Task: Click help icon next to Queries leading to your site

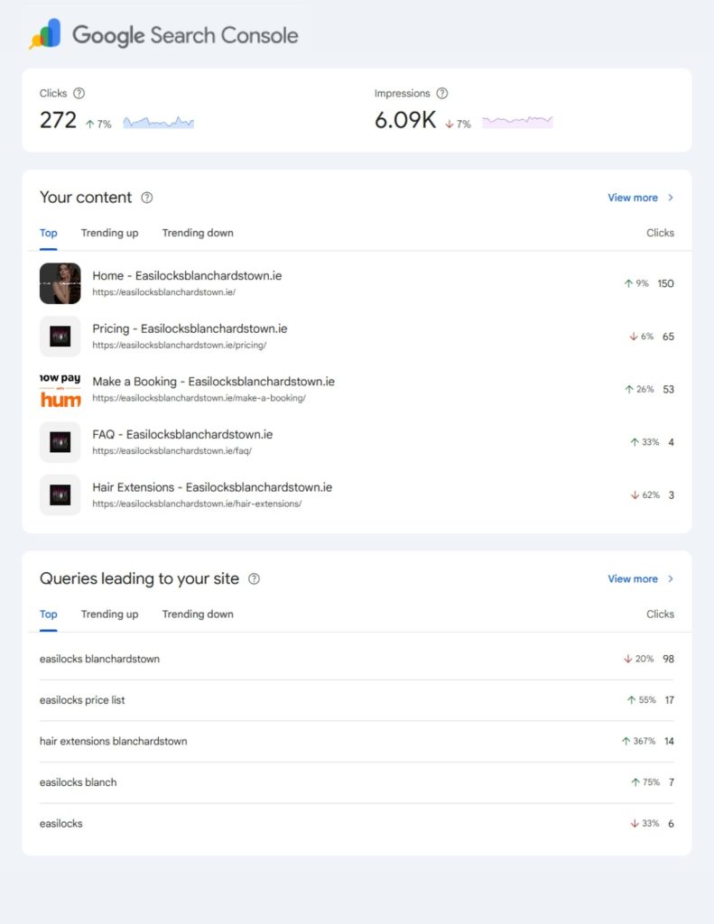Action: 254,579
